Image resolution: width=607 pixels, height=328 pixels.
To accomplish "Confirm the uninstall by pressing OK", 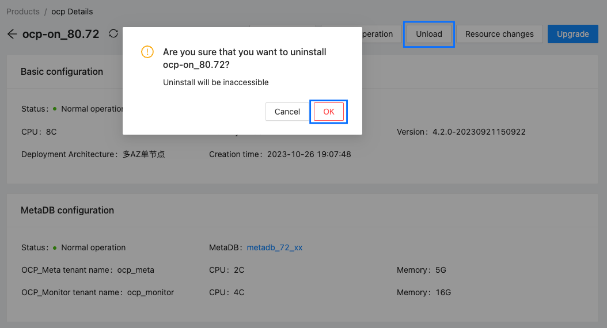I will click(328, 112).
